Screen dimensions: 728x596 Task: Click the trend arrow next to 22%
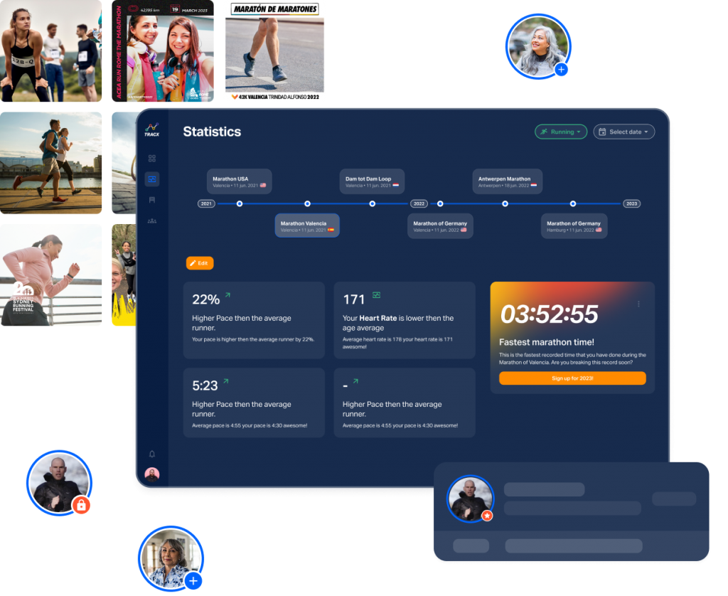tap(227, 294)
